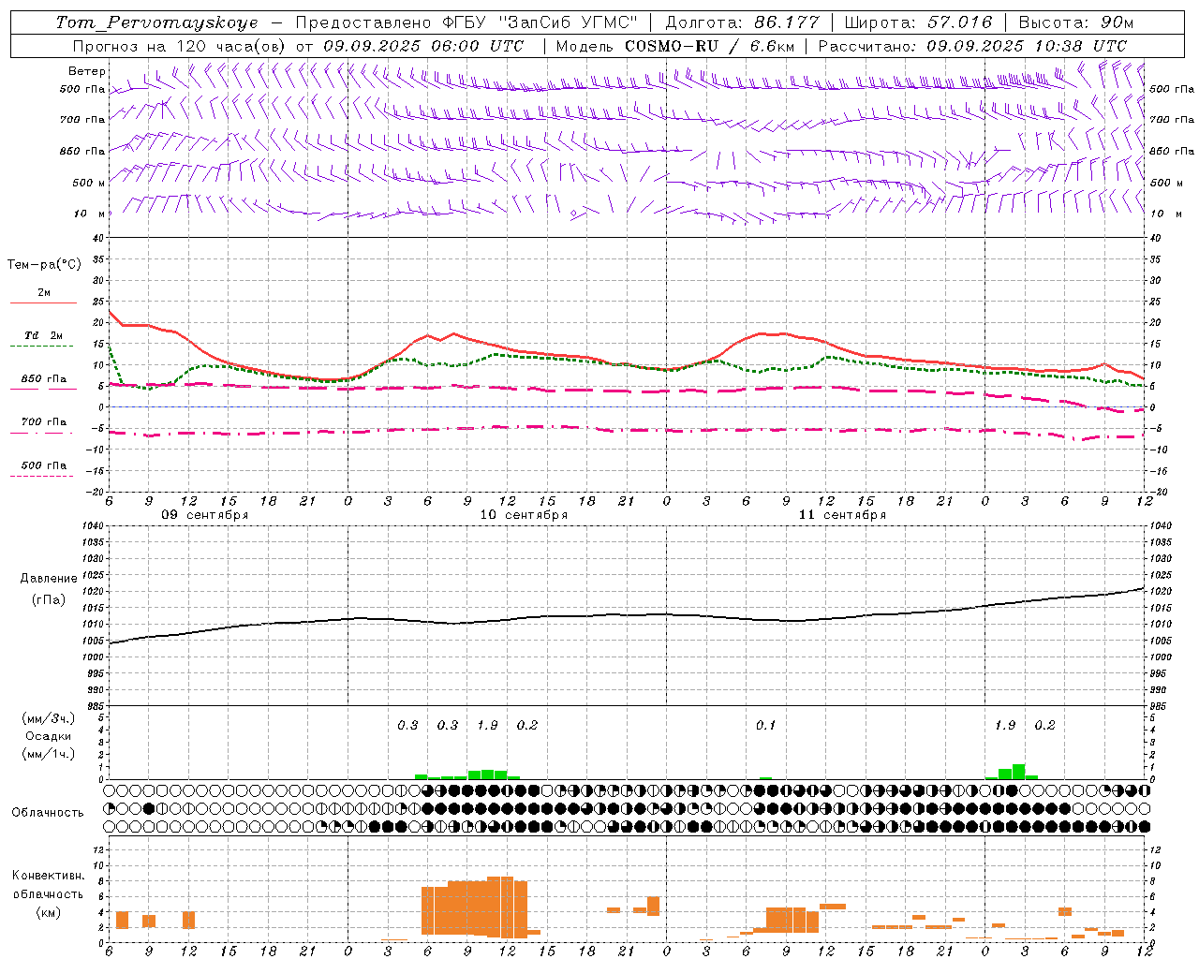Click the Конвективн. convective cloud label
This screenshot has width=1199, height=959.
point(48,876)
